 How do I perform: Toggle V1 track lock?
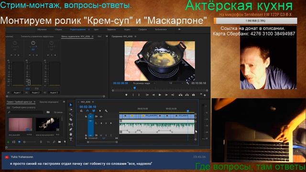coord(86,117)
